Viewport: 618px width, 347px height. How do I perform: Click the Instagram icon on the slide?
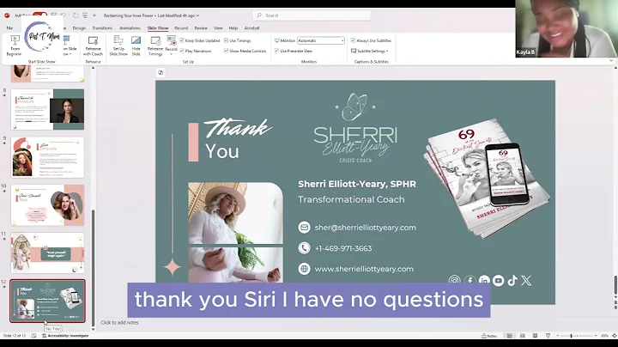pos(454,280)
